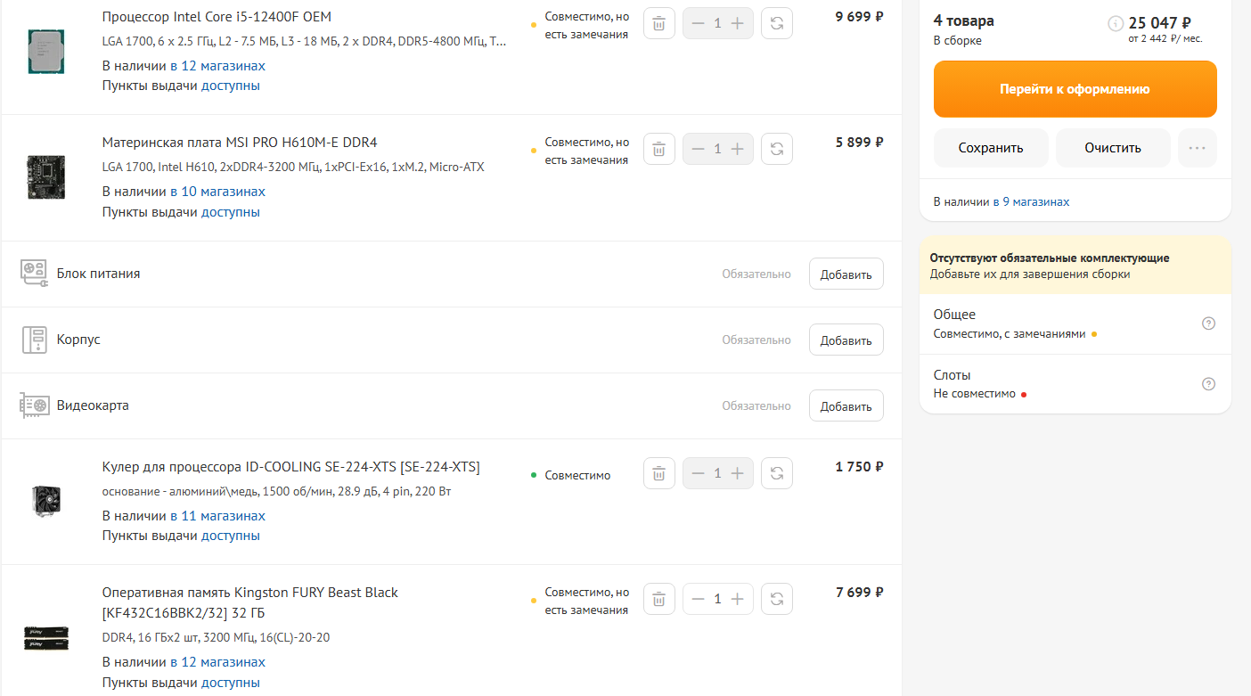1251x696 pixels.
Task: Expand the Слоты compatibility row
Action: [1075, 384]
